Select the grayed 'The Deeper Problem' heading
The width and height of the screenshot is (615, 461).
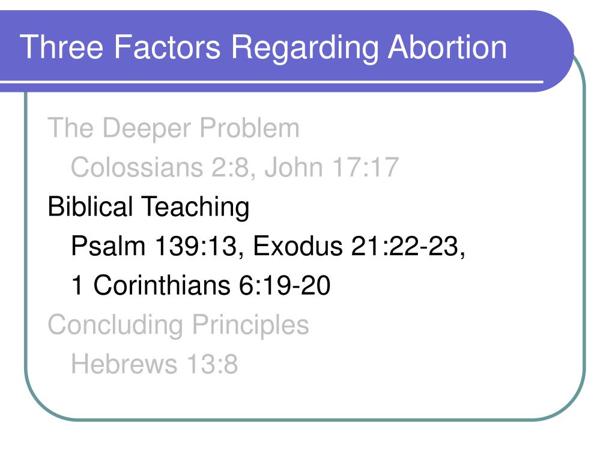pos(174,128)
